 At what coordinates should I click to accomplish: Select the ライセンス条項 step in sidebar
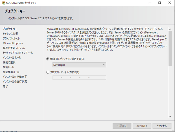coord(10,34)
